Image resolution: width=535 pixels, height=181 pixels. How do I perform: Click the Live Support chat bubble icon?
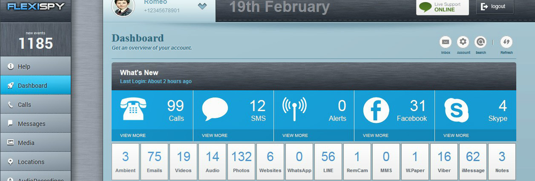pyautogui.click(x=425, y=7)
